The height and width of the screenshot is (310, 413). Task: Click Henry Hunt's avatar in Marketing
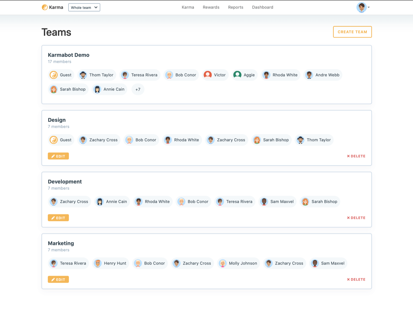(98, 263)
